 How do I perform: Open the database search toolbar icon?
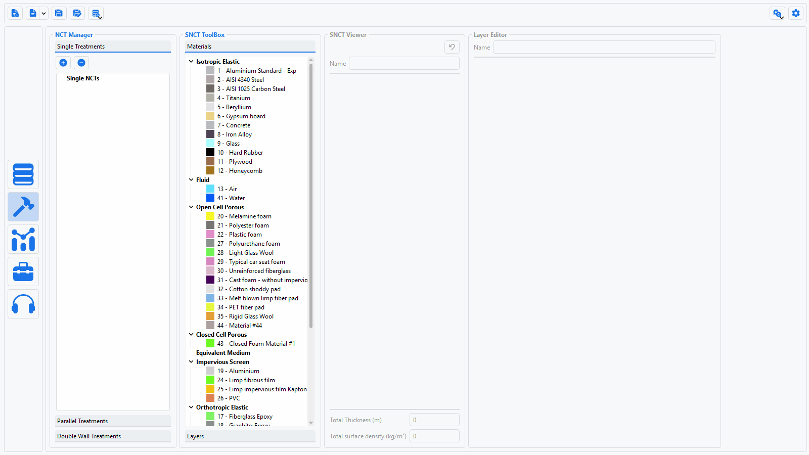[96, 13]
